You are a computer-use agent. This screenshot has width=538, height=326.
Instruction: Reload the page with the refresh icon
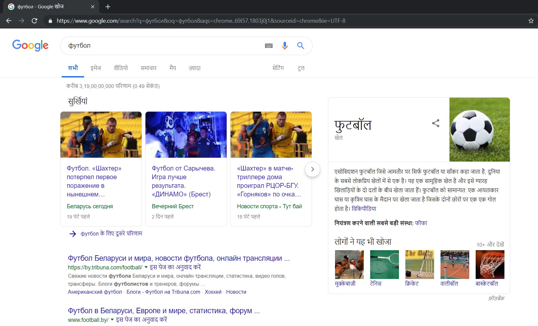pos(35,21)
